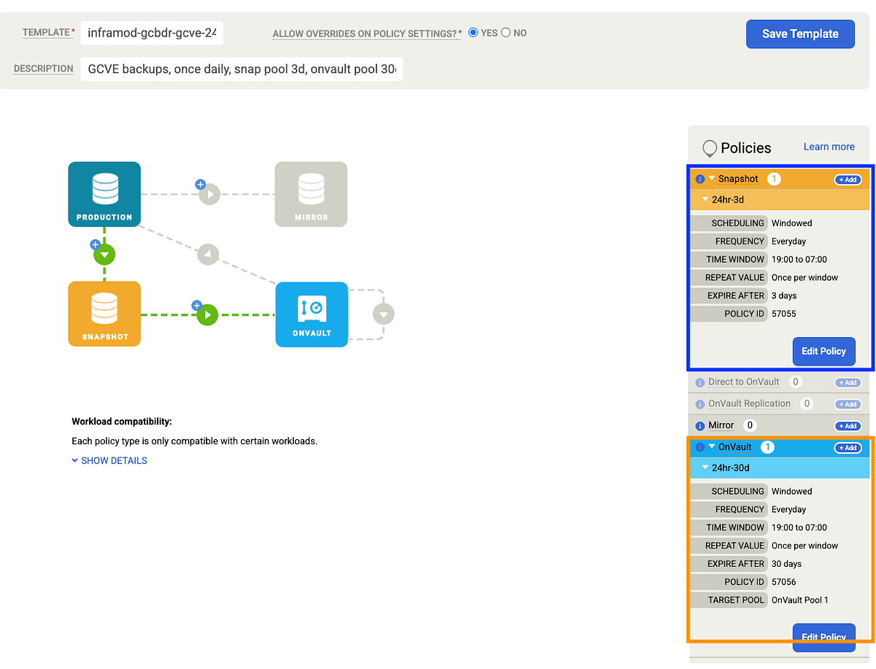Click the template name input field
The width and height of the screenshot is (876, 669).
(x=152, y=33)
